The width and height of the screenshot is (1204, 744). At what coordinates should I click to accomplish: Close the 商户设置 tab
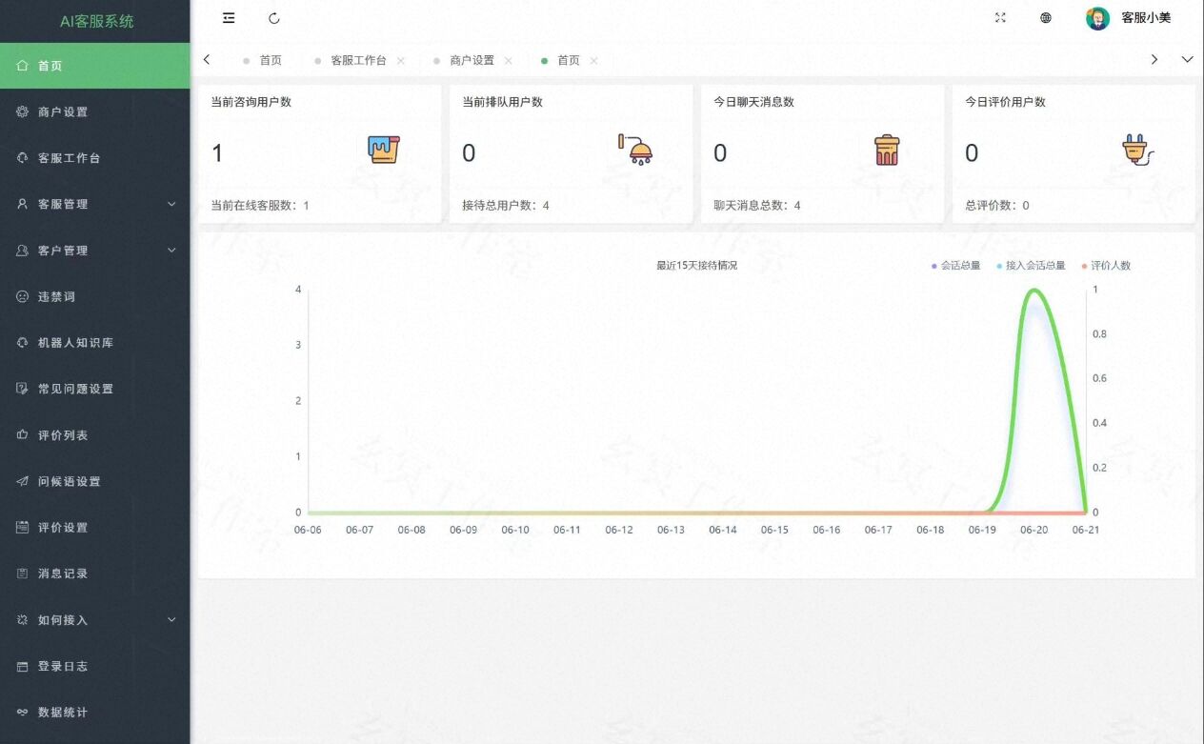pyautogui.click(x=509, y=61)
